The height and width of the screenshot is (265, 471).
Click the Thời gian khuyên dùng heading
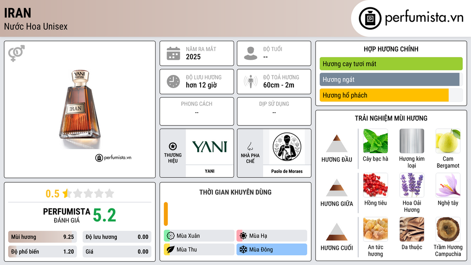coord(235,192)
